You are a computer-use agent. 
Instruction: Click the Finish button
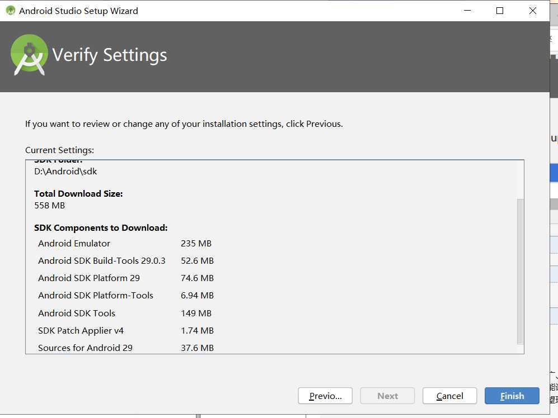512,396
